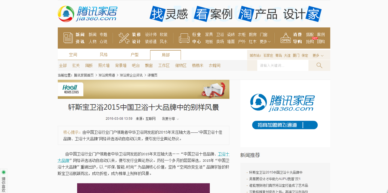The image size is (388, 193).
Task: Click 招商加盟腾飞通道 button in sidebar ad
Action: [x=285, y=125]
